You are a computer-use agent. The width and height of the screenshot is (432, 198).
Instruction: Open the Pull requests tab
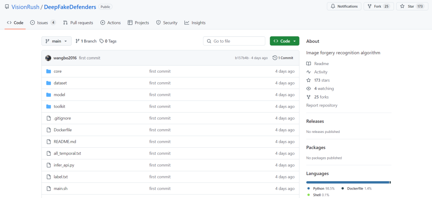(78, 23)
